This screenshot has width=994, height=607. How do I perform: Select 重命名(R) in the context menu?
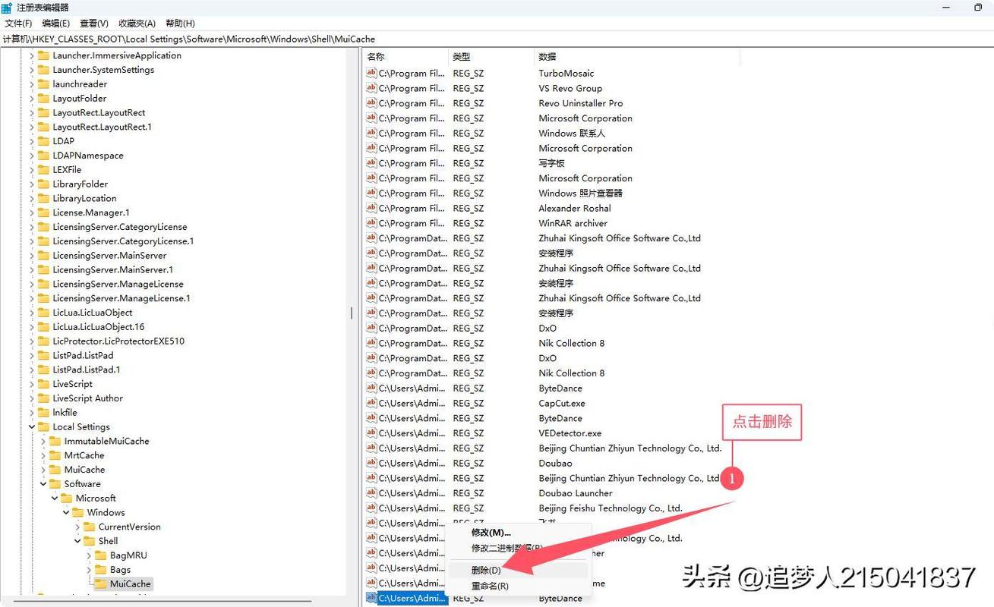pyautogui.click(x=490, y=586)
